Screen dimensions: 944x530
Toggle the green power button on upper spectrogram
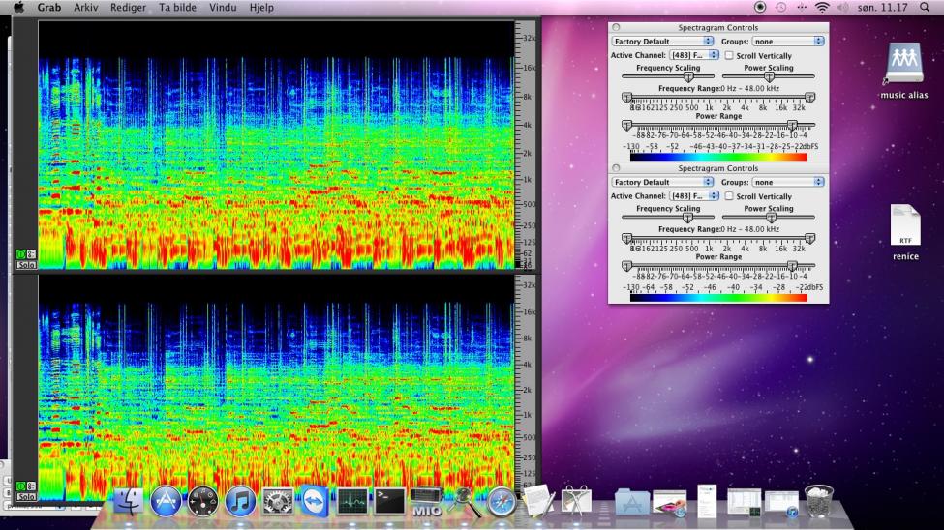21,254
